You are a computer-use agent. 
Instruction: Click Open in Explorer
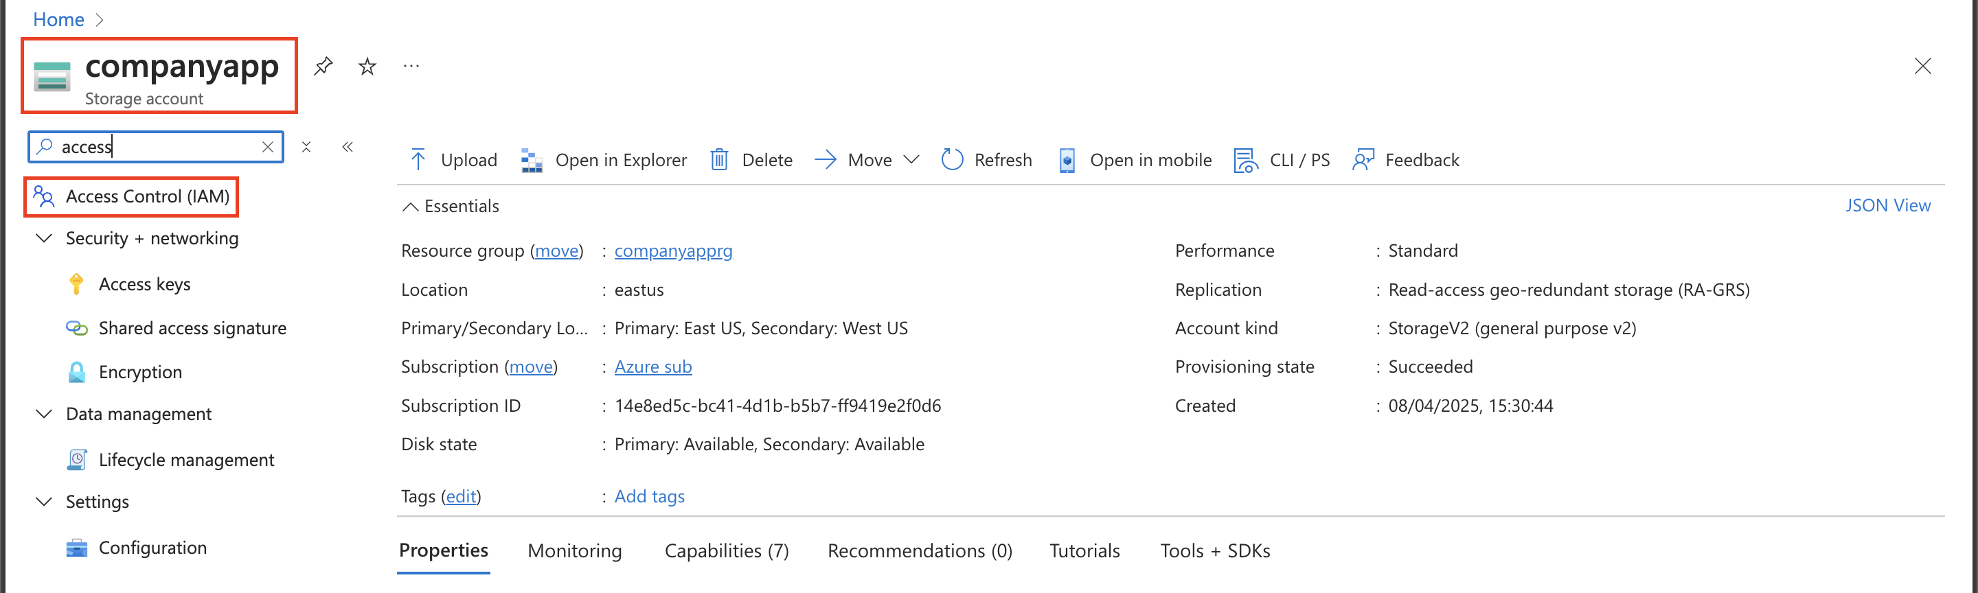coord(604,159)
